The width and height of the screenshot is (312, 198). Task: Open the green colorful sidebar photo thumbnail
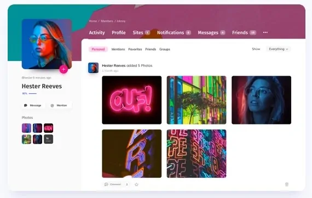coord(26,139)
